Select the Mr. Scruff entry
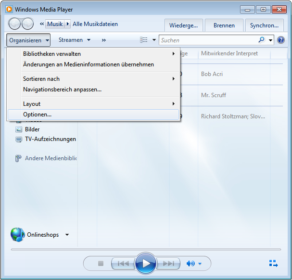The image size is (292, 280). [x=214, y=95]
